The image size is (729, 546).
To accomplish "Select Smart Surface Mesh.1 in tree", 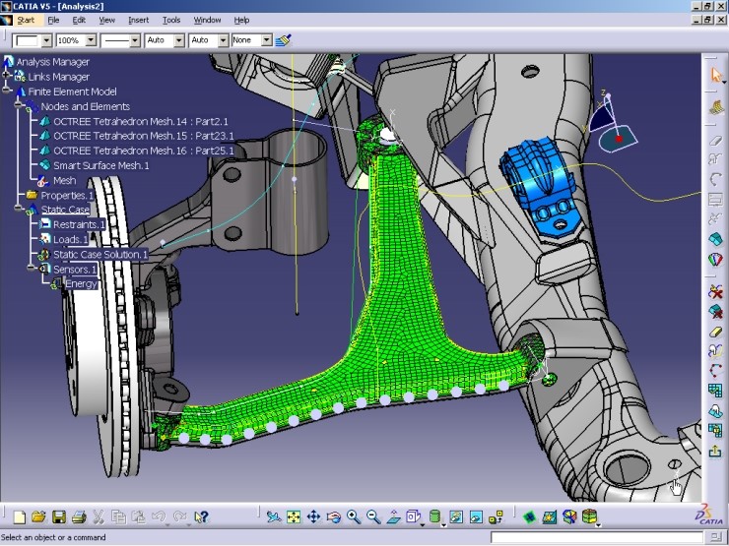I will (x=100, y=165).
